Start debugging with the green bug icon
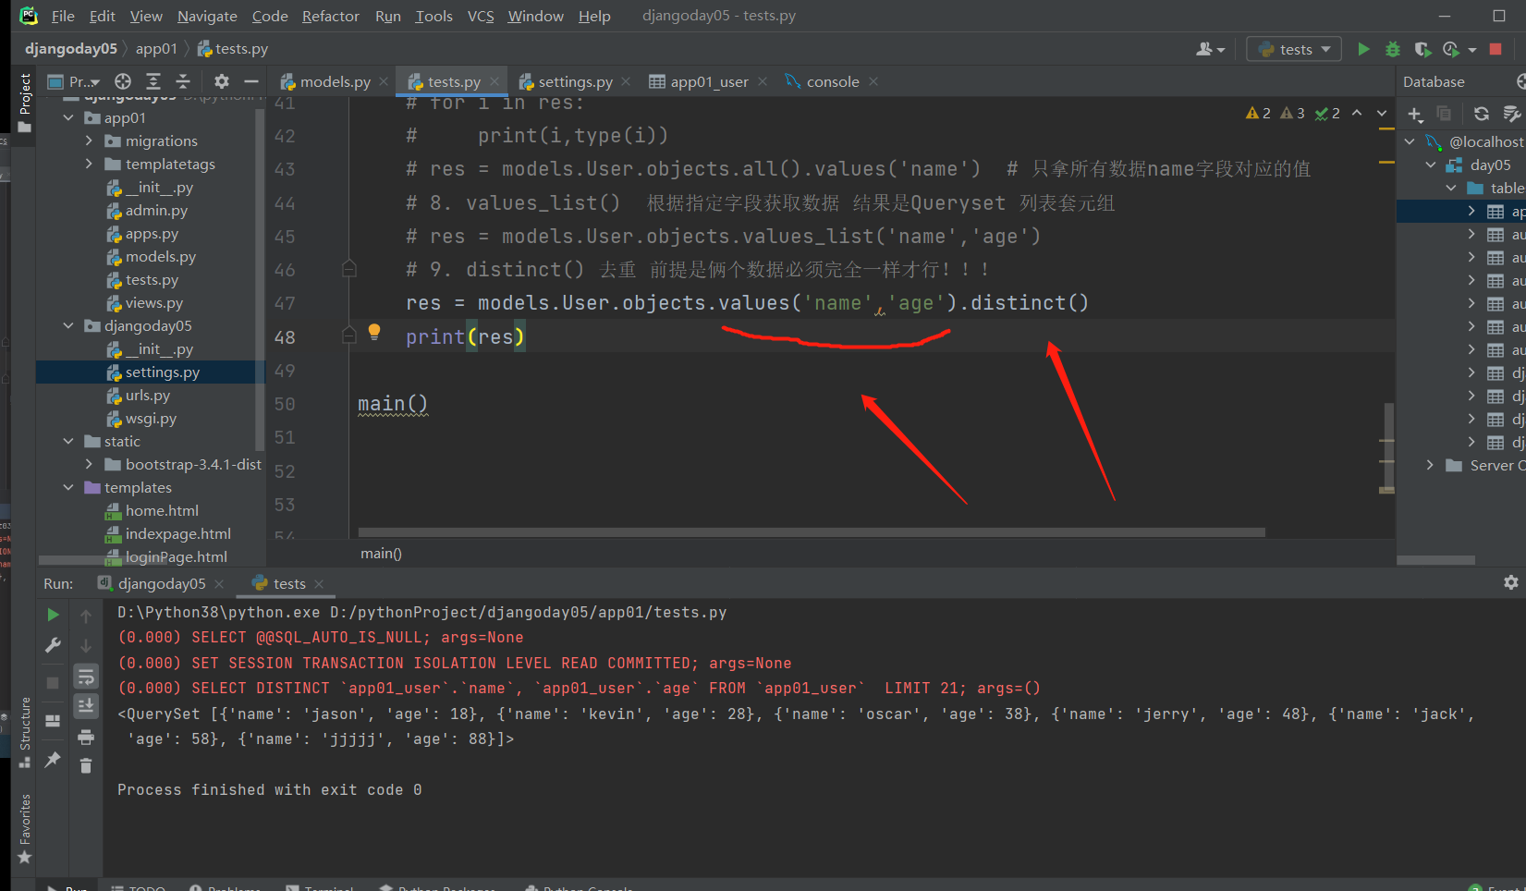 point(1393,49)
